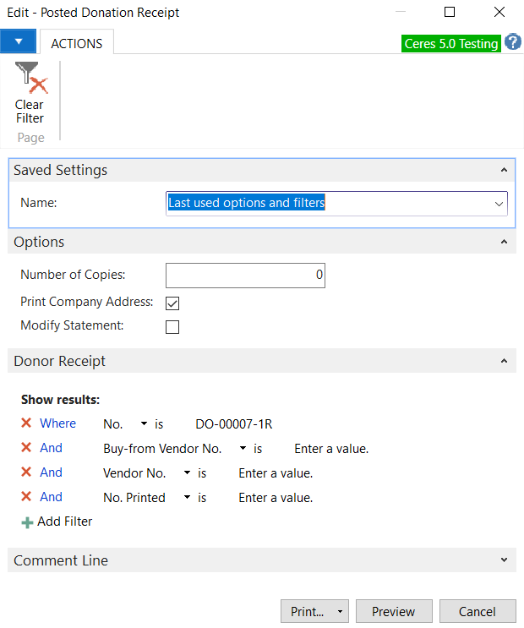Close the Posted Donation Receipt window
The width and height of the screenshot is (524, 628).
(x=499, y=12)
